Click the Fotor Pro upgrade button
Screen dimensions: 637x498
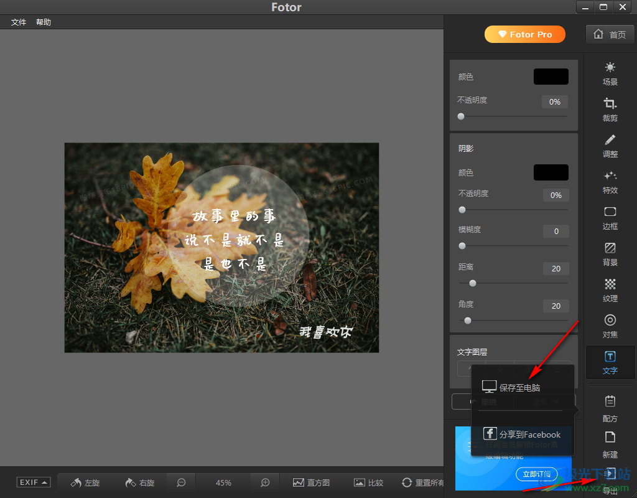(x=525, y=34)
